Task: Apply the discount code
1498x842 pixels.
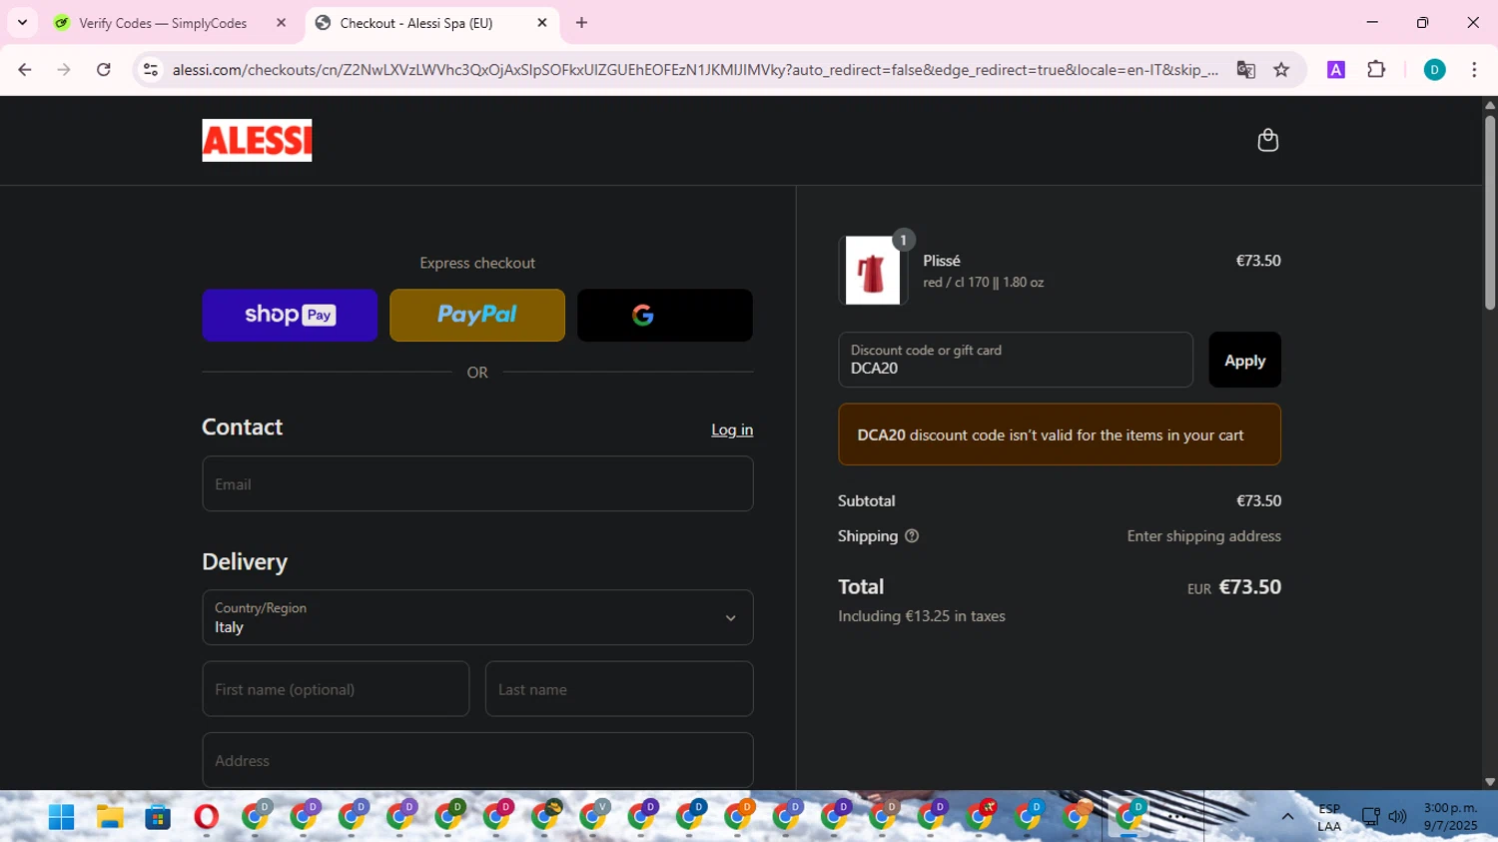Action: tap(1244, 361)
